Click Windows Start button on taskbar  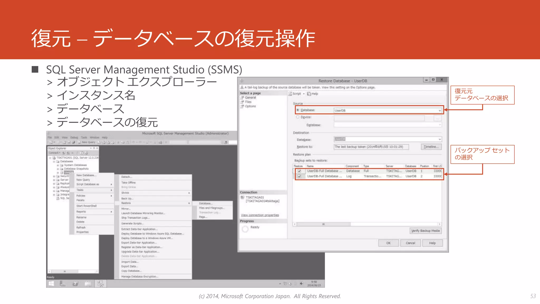(x=51, y=284)
